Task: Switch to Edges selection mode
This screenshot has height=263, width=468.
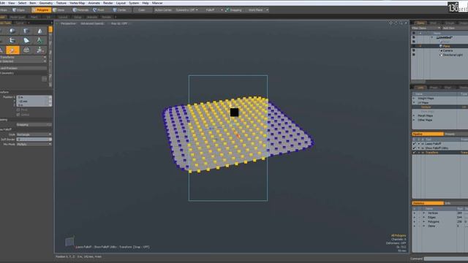Action: tap(18, 9)
